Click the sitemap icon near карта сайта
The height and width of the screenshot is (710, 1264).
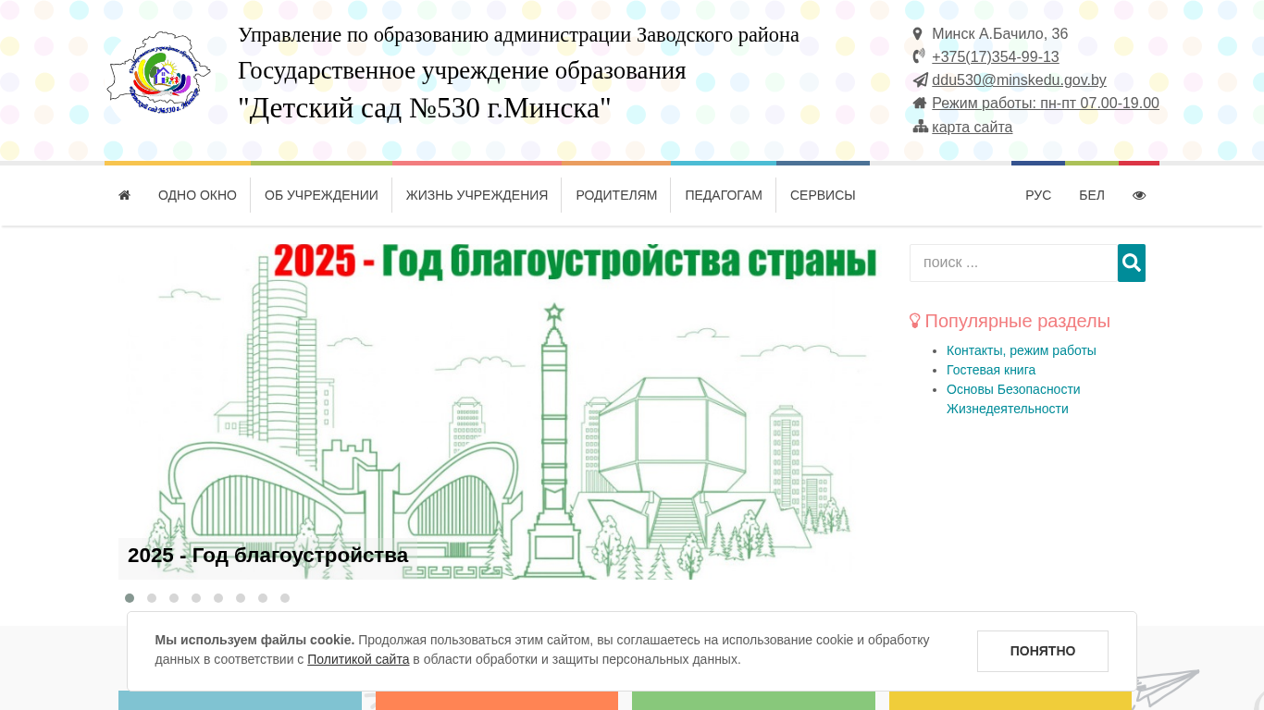(x=920, y=127)
